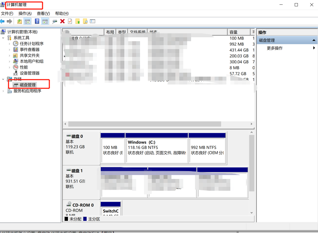318x233 pixels.
Task: Open properties using the checklist toolbar icon
Action: point(93,21)
